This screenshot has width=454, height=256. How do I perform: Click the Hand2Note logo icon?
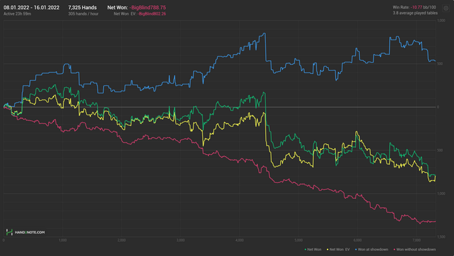point(9,232)
